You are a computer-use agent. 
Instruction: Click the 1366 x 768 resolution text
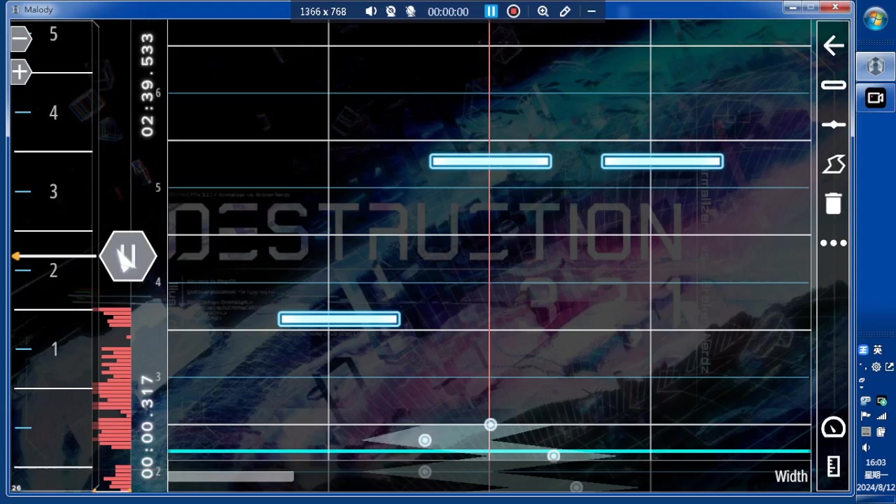pos(323,12)
